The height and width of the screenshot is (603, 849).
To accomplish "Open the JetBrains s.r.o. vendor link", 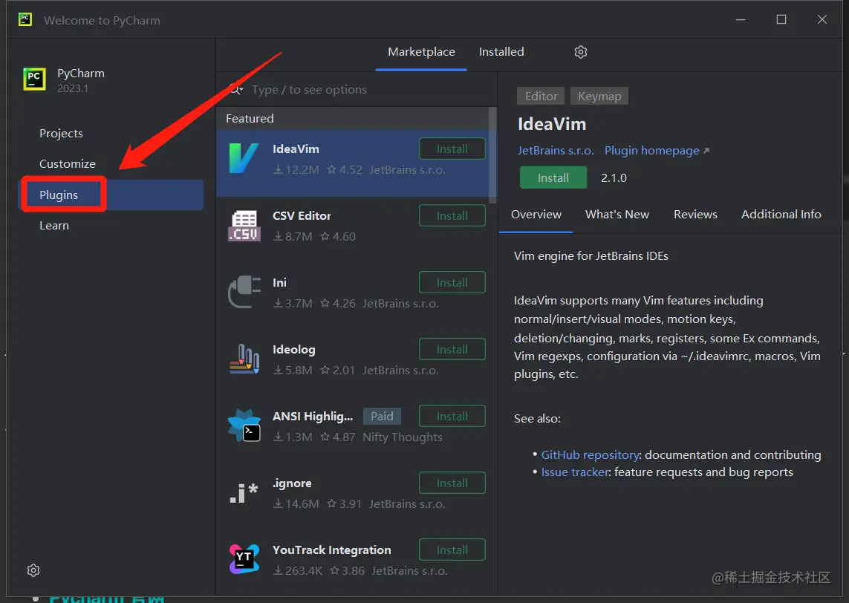I will [x=556, y=151].
